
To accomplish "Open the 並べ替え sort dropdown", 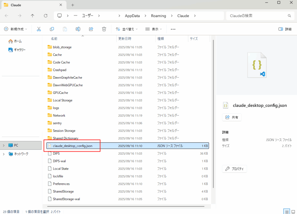I will [x=126, y=29].
